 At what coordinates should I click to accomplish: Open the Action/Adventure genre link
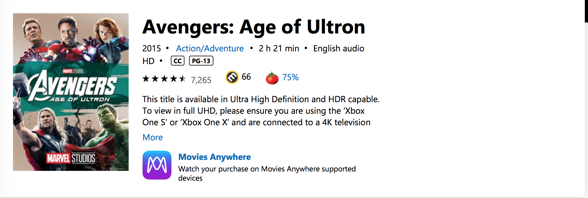pyautogui.click(x=210, y=48)
